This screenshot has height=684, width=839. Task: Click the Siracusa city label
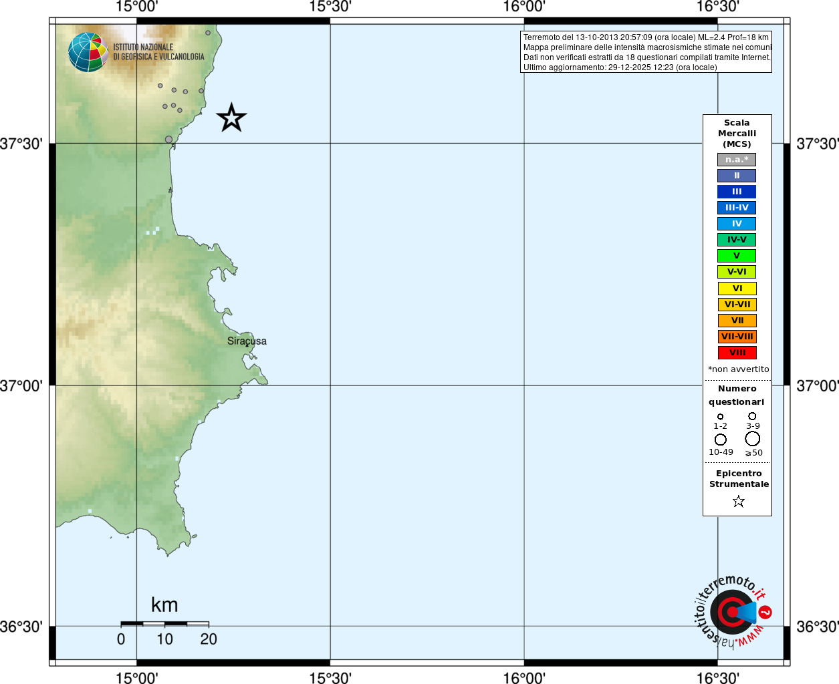point(247,341)
